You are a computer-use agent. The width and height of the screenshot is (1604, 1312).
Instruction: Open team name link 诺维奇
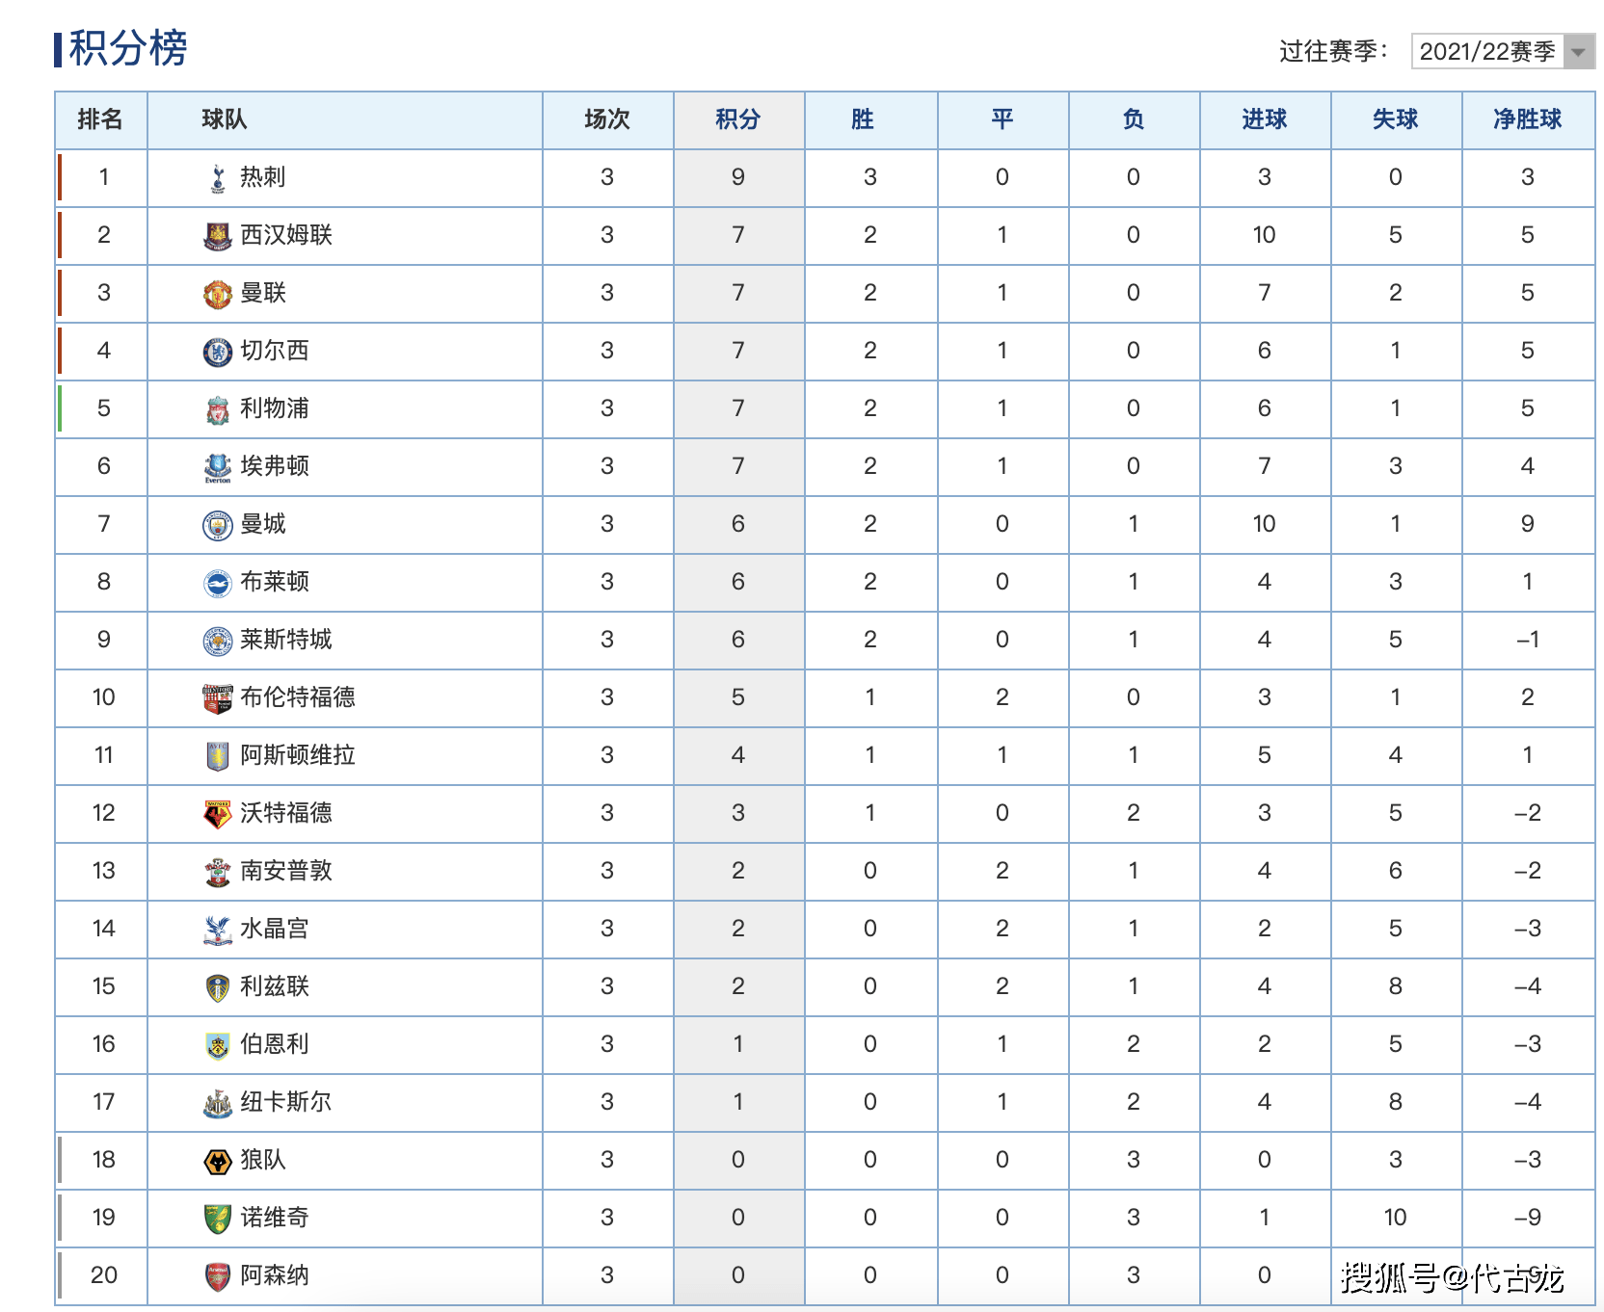[x=275, y=1218]
